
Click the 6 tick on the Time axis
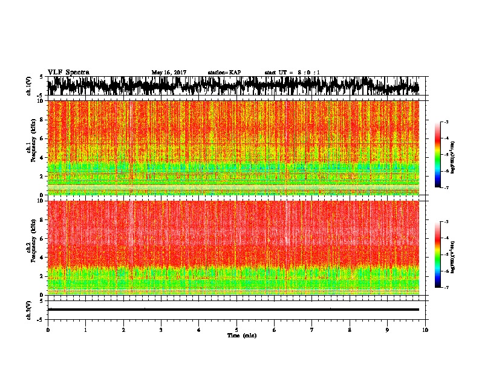(x=275, y=330)
